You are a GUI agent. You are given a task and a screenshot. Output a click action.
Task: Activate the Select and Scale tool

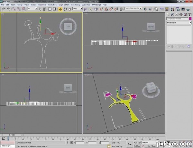(70, 9)
